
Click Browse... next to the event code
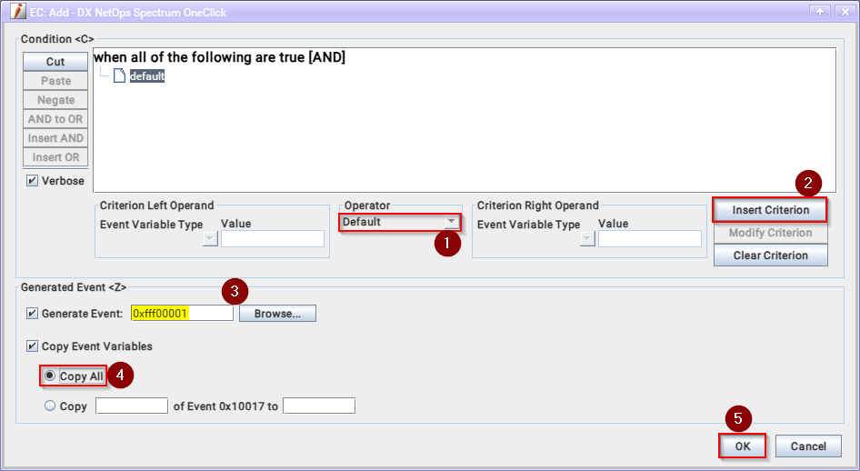pyautogui.click(x=277, y=314)
